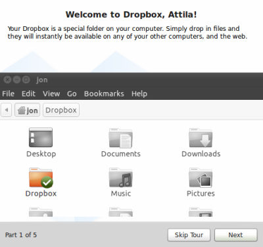Click the home icon in the jon breadcrumb
This screenshot has width=263, height=247.
[x=22, y=110]
